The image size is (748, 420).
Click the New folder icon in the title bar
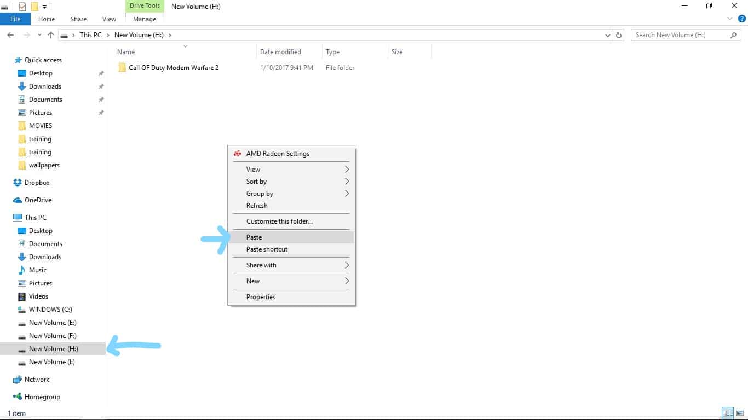point(34,7)
